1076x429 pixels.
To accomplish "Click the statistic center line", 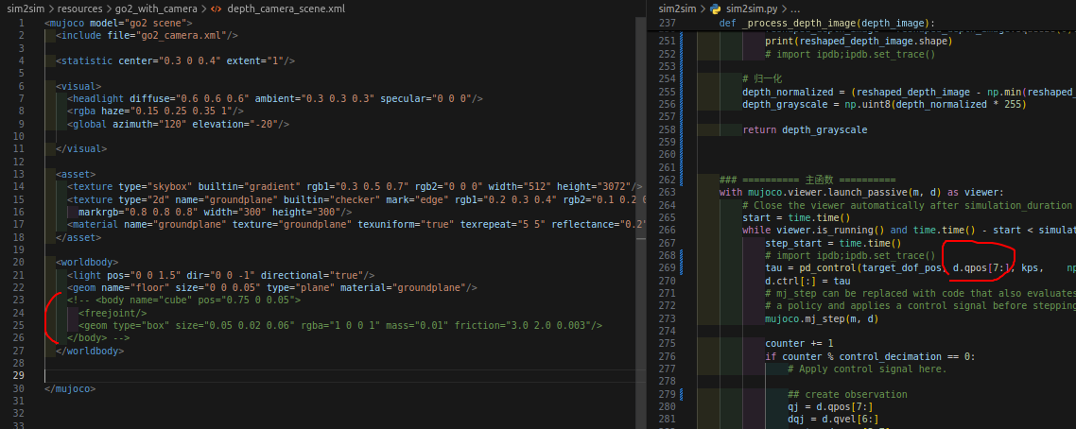I will pos(175,60).
